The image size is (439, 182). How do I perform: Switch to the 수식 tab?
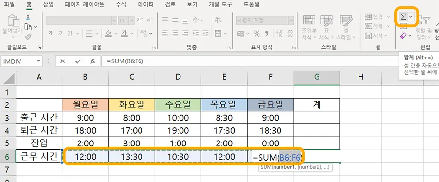121,4
